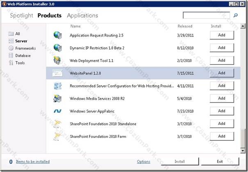Click the Application Request Routing 2.5 icon
Viewport: 248px width, 172px height.
click(x=57, y=35)
